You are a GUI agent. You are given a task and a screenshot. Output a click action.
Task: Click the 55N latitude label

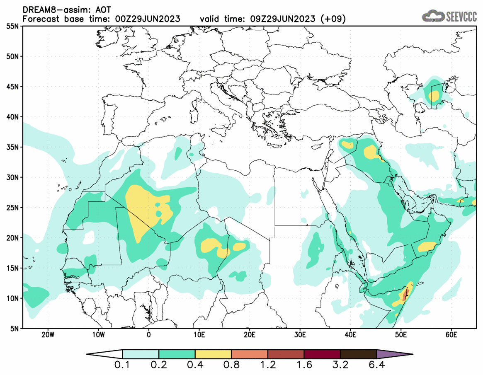(x=12, y=26)
